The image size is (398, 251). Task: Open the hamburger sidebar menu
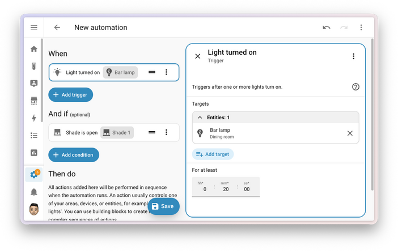(34, 27)
